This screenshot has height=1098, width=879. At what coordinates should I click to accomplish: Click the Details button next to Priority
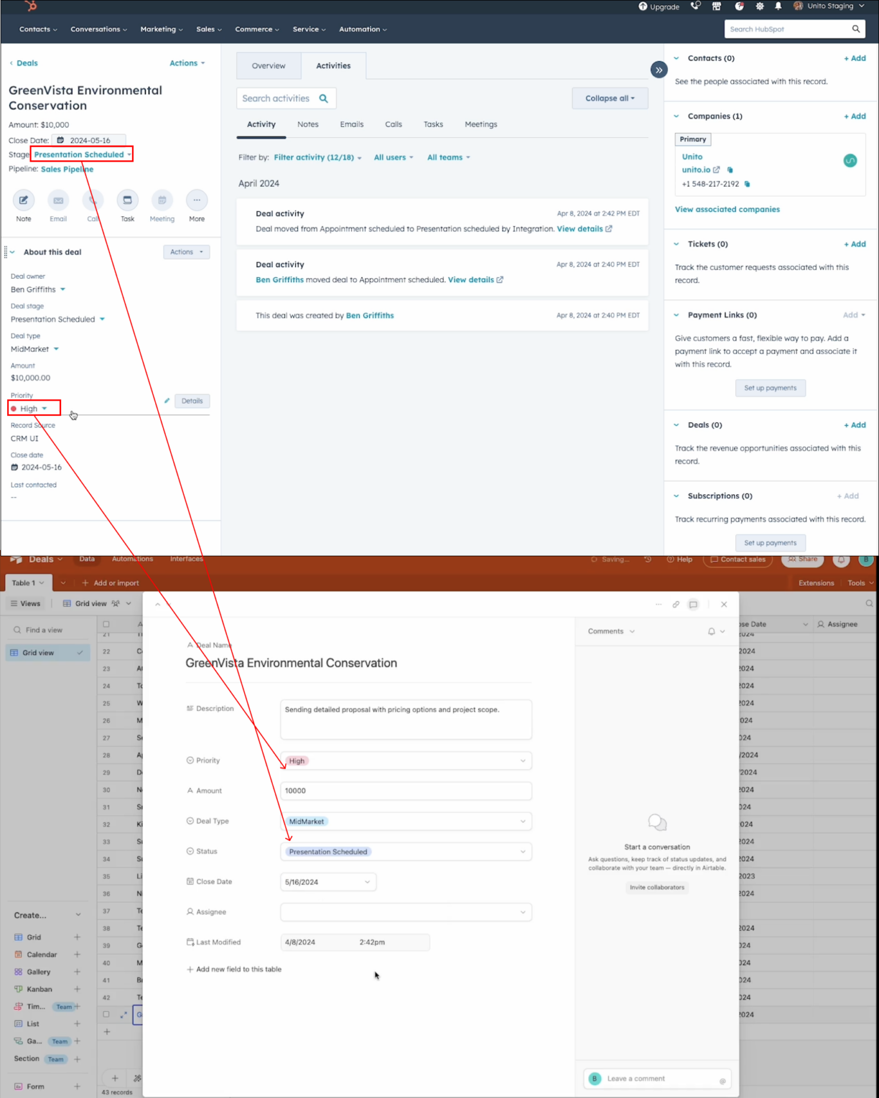click(192, 401)
